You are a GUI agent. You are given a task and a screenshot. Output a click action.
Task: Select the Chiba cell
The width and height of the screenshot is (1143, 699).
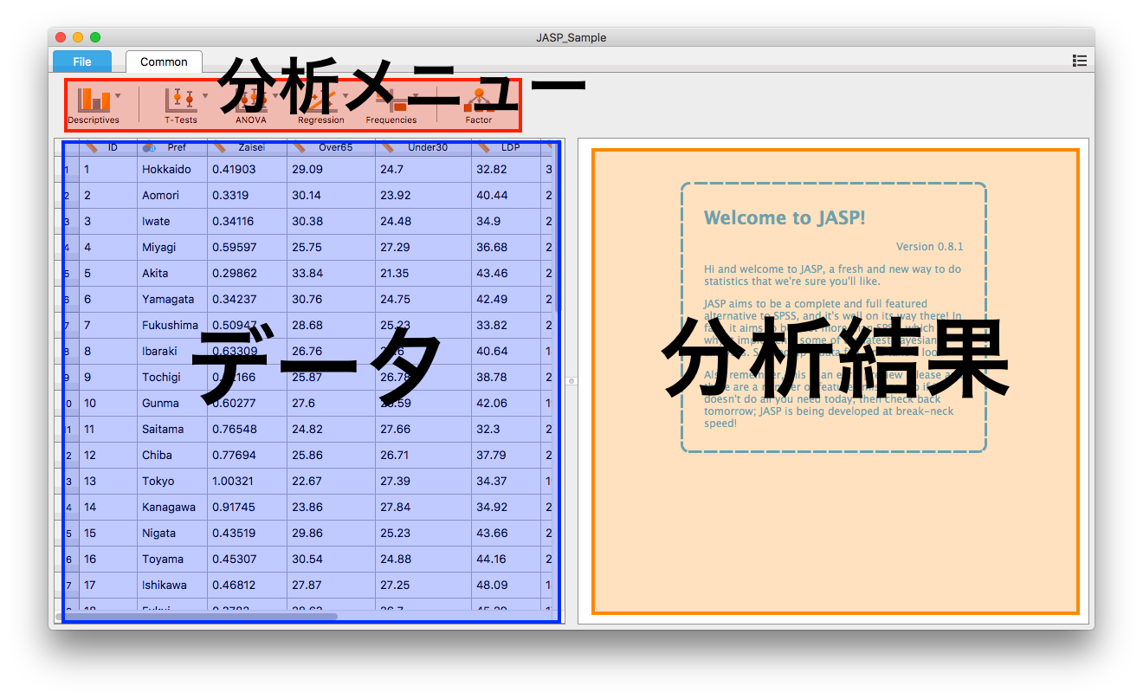(x=172, y=455)
